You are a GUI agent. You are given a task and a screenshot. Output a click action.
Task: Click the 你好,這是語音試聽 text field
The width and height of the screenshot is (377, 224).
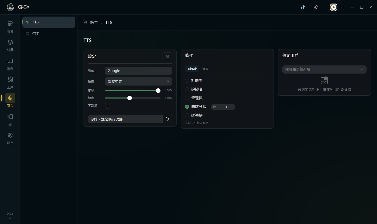tap(125, 119)
